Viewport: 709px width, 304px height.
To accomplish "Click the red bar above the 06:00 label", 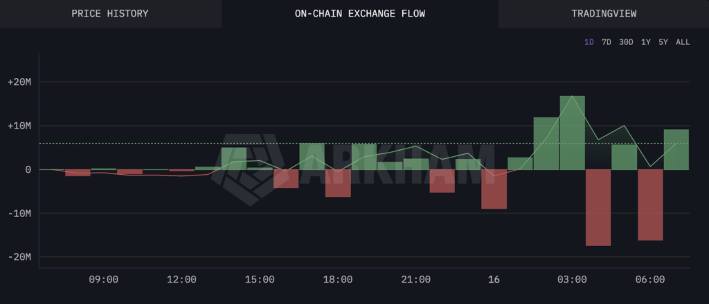I will point(650,205).
